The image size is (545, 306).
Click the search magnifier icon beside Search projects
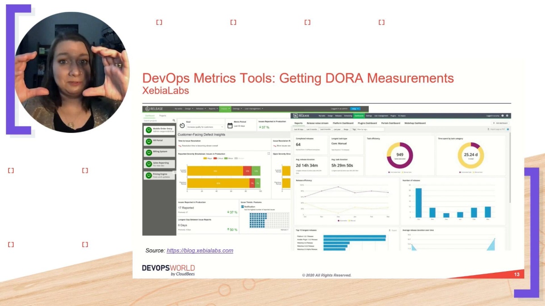(x=174, y=121)
